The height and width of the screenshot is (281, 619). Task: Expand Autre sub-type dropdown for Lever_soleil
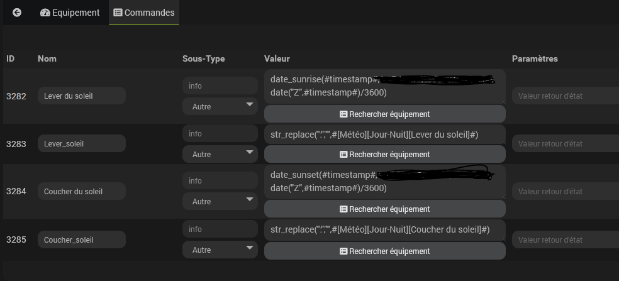pos(220,154)
